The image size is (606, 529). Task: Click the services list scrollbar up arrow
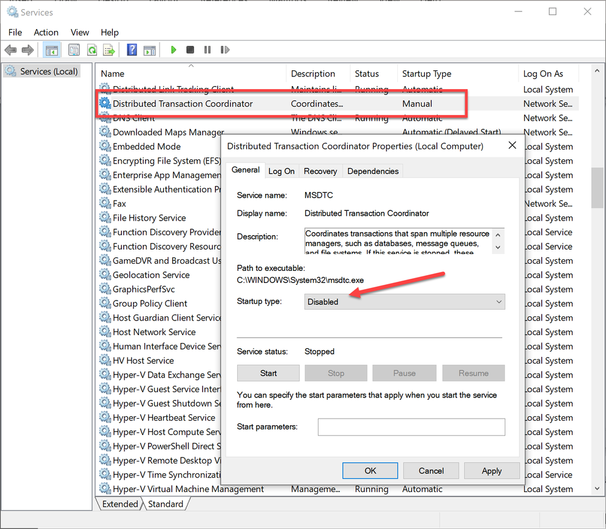597,71
